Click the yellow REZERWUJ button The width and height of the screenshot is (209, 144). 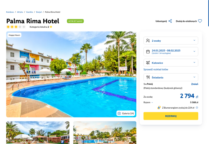point(171,116)
